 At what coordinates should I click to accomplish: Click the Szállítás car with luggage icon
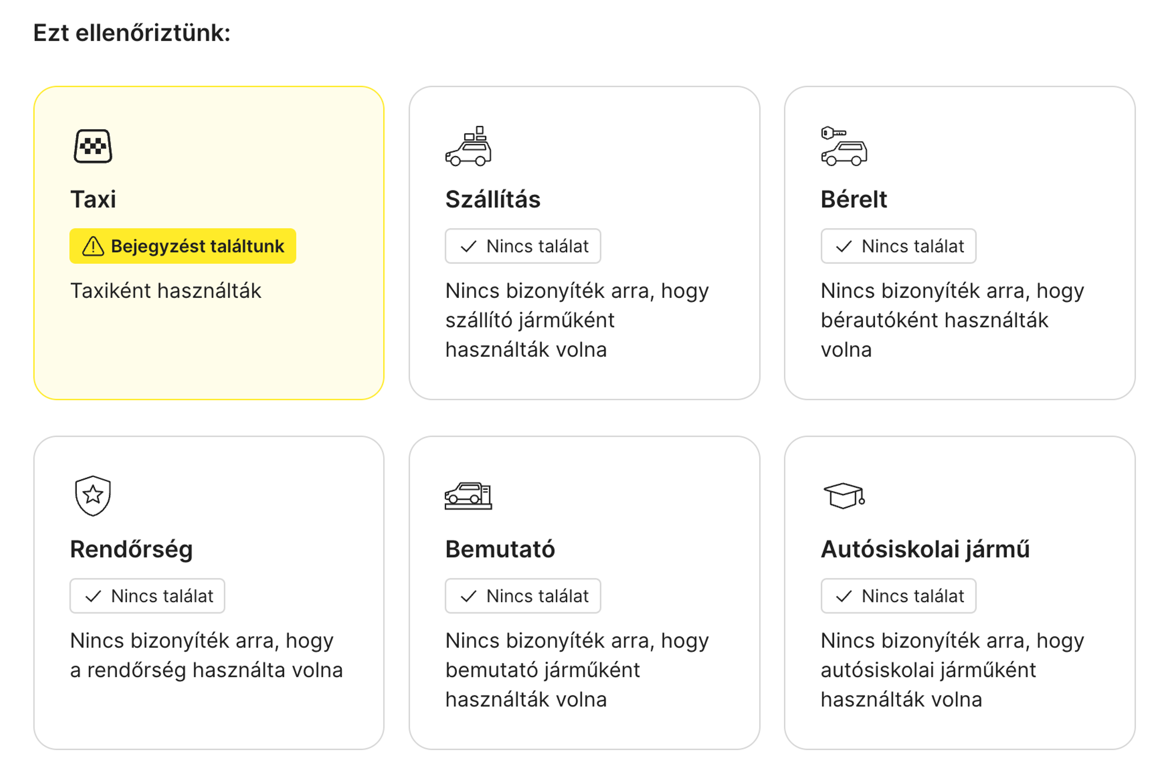click(468, 146)
